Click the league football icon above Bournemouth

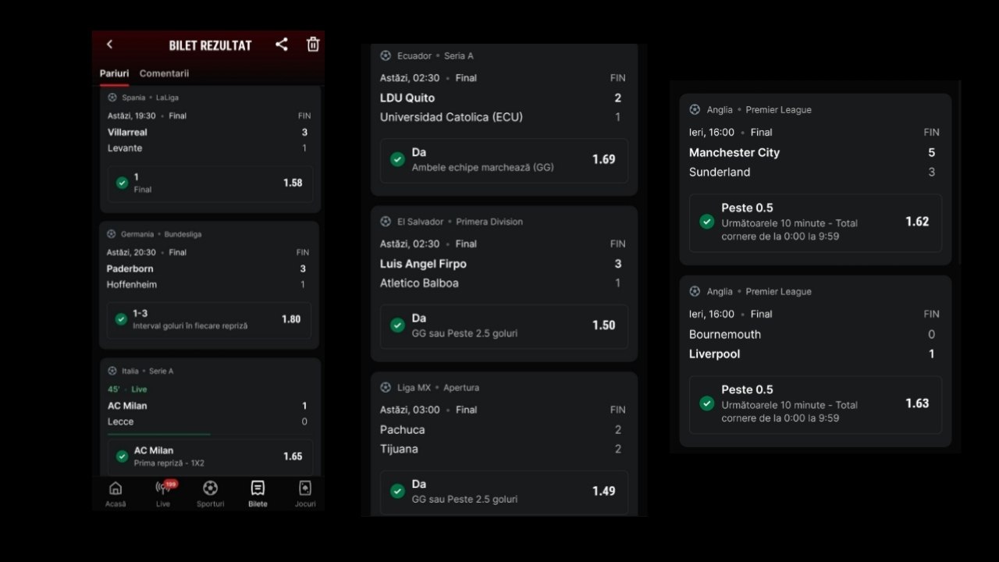[x=695, y=291]
